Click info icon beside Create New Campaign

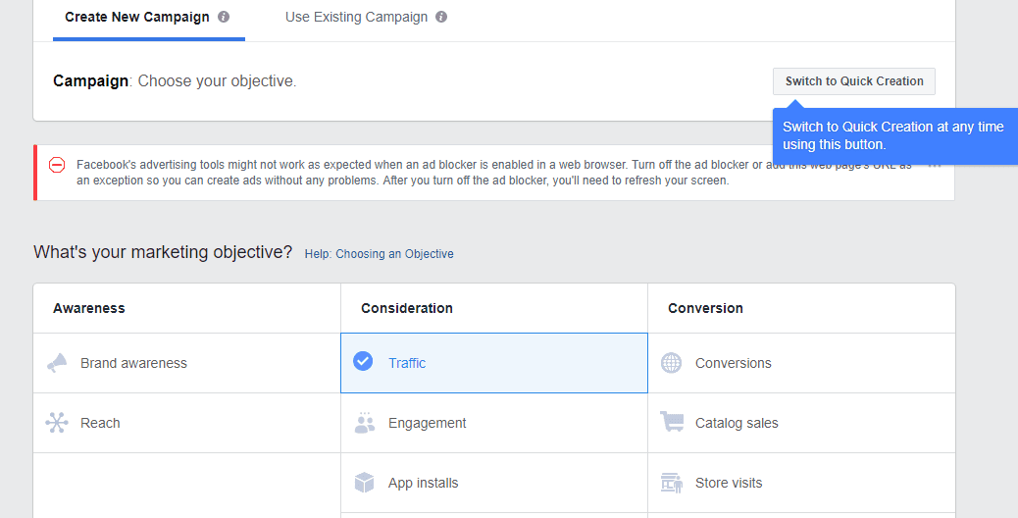[224, 17]
